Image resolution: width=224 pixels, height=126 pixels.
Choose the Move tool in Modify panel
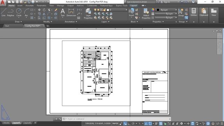[39, 10]
